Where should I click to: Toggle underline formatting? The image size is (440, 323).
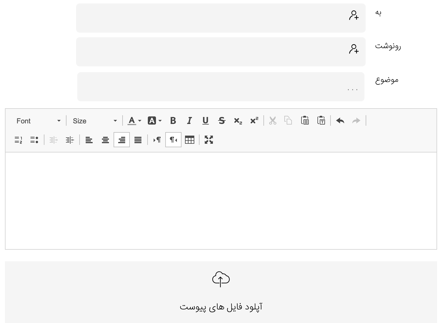point(206,120)
